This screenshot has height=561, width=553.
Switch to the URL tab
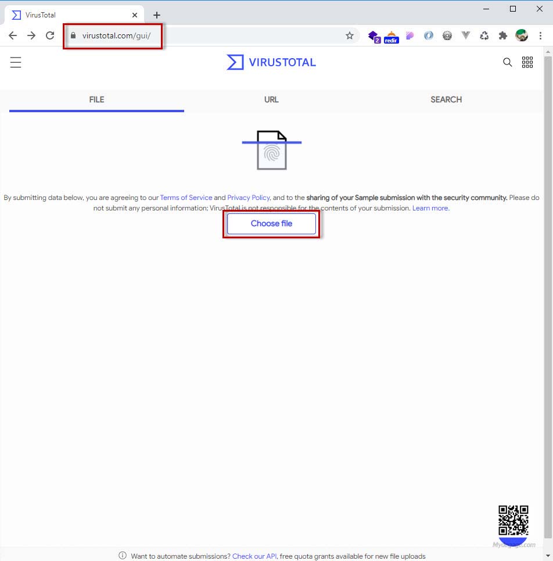point(271,100)
